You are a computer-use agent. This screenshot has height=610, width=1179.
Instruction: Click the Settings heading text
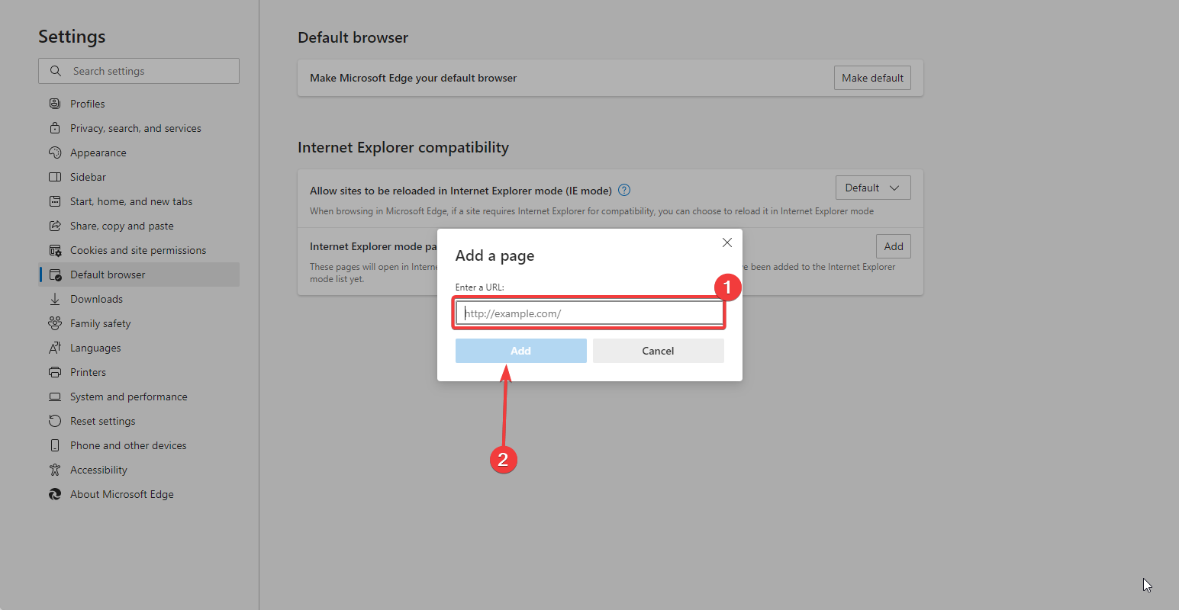pos(72,37)
